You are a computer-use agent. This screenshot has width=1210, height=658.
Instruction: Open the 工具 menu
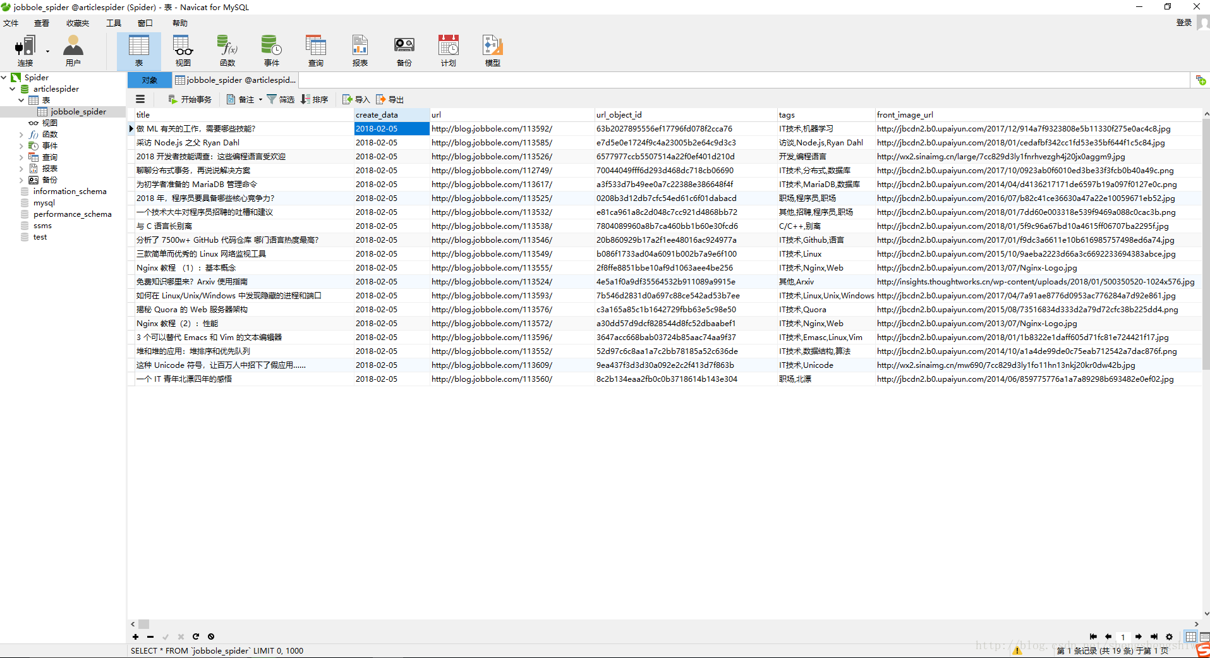click(x=114, y=23)
